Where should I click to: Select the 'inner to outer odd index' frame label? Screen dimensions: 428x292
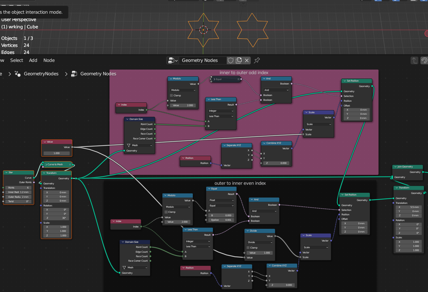coord(244,72)
